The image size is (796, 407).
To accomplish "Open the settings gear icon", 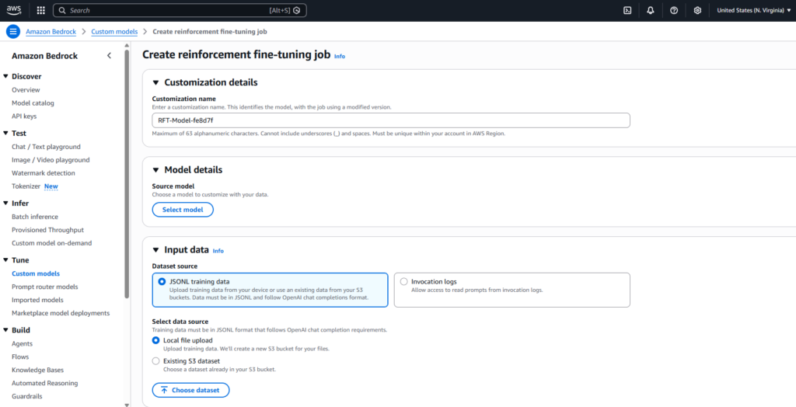I will 697,10.
